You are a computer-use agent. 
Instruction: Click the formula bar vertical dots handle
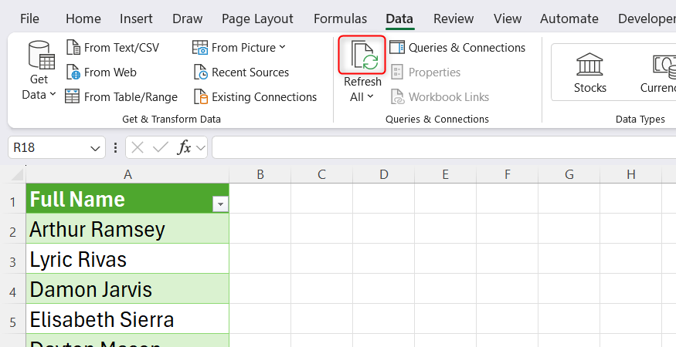tap(115, 148)
